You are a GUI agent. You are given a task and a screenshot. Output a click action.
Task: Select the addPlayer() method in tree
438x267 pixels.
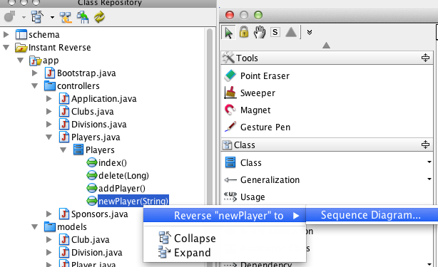tap(116, 189)
